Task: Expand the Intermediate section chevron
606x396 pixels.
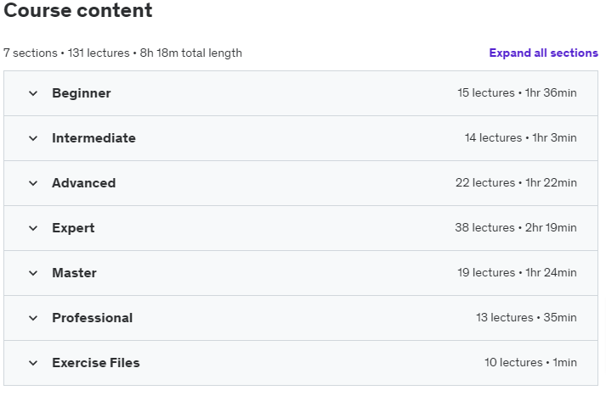Action: [33, 138]
